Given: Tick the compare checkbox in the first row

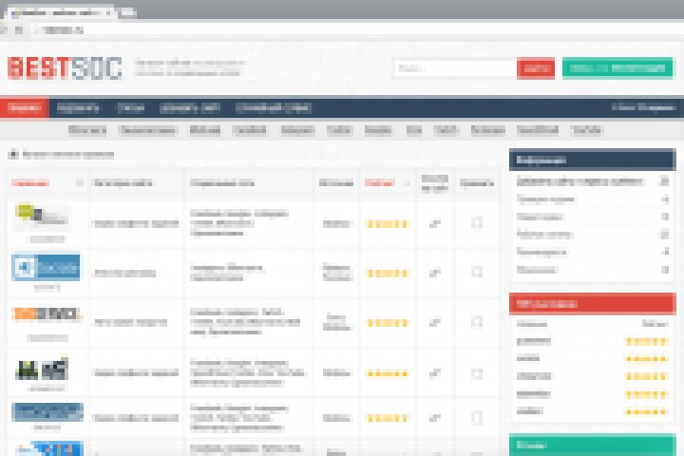Looking at the screenshot, I should 477,223.
